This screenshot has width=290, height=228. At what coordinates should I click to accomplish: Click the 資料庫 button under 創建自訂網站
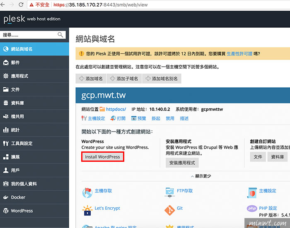click(278, 157)
